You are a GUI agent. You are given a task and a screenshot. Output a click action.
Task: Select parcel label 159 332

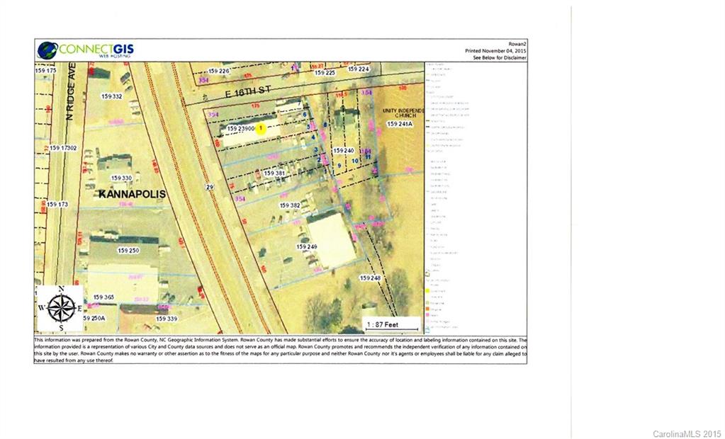click(112, 96)
